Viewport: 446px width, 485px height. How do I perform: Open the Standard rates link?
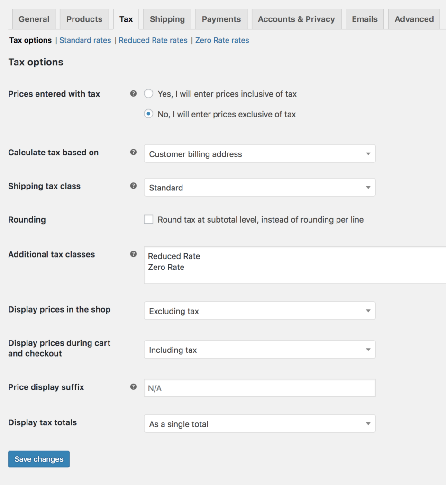[x=85, y=40]
